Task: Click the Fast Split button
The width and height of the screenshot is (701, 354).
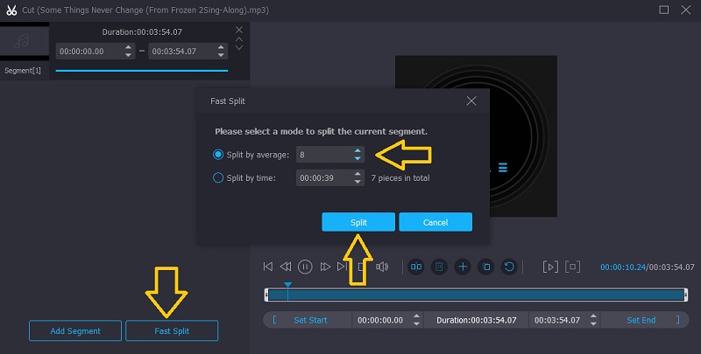Action: click(172, 331)
